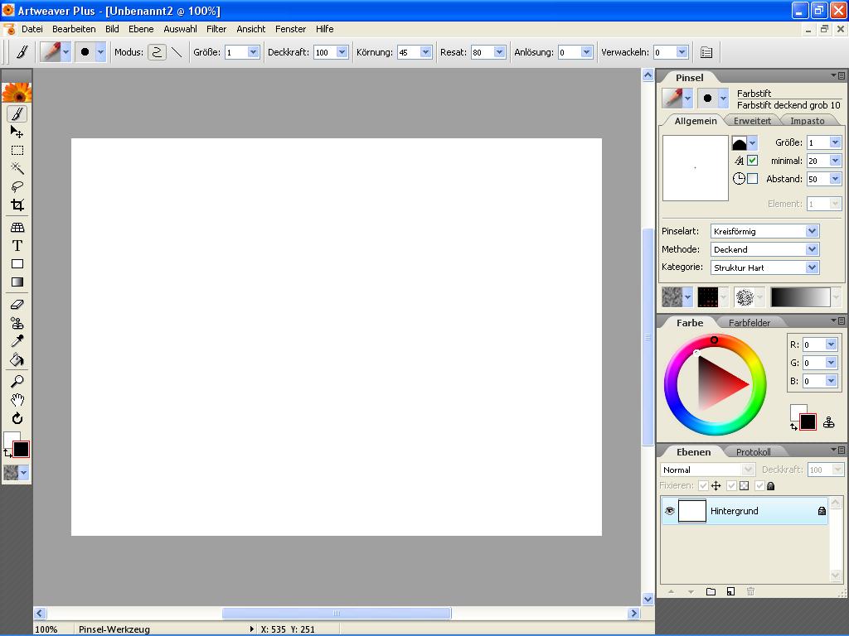Open the brush tip picker in options bar

click(90, 52)
